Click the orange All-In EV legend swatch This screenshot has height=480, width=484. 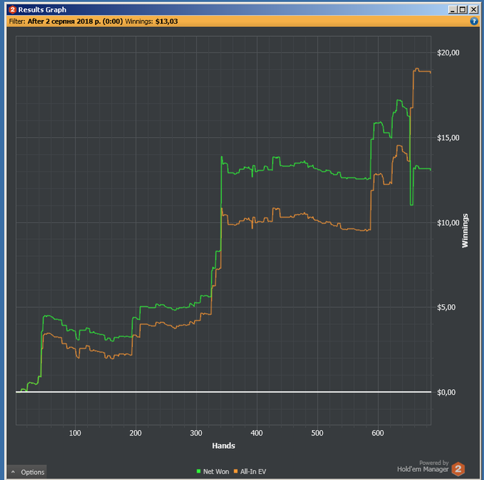coord(236,471)
